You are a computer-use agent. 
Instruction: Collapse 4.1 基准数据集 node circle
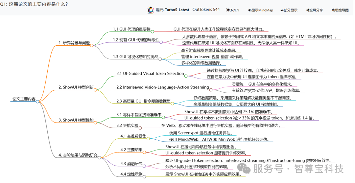(148, 138)
